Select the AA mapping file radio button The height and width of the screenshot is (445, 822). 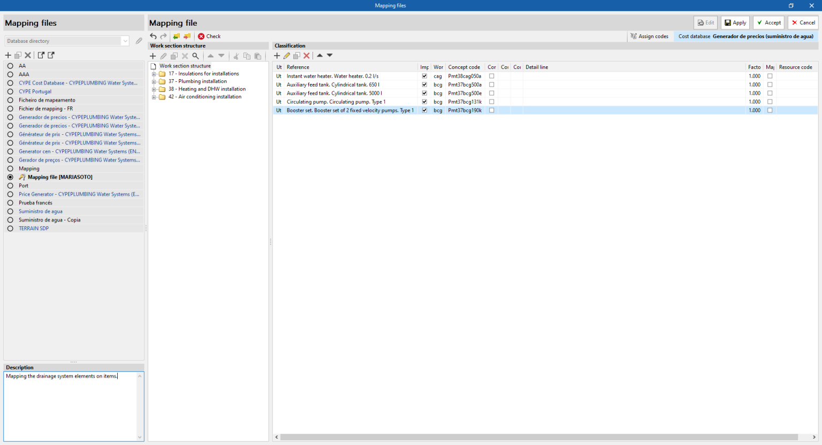point(10,66)
